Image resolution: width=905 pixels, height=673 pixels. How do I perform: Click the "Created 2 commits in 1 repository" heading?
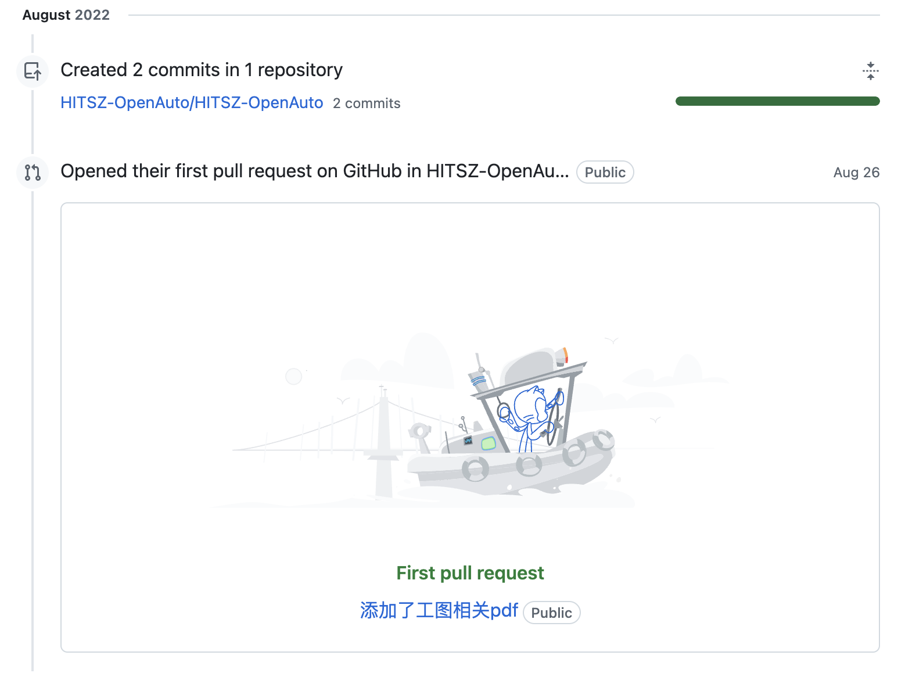(202, 70)
